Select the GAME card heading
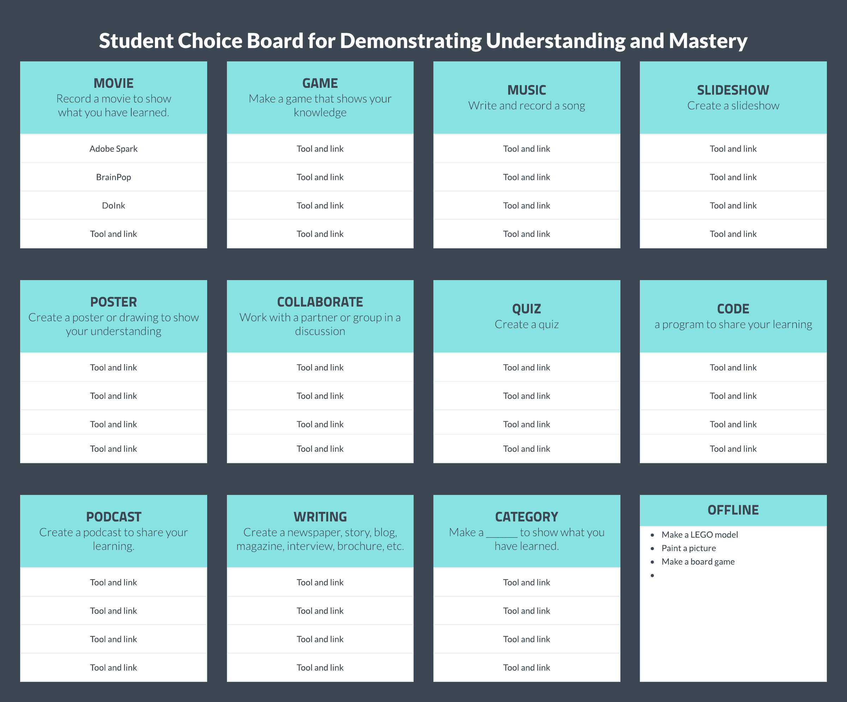The height and width of the screenshot is (702, 847). [320, 84]
